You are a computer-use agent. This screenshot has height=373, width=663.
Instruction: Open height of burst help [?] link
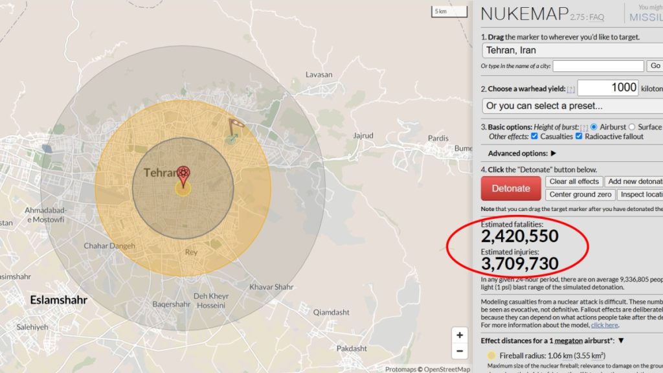point(584,128)
